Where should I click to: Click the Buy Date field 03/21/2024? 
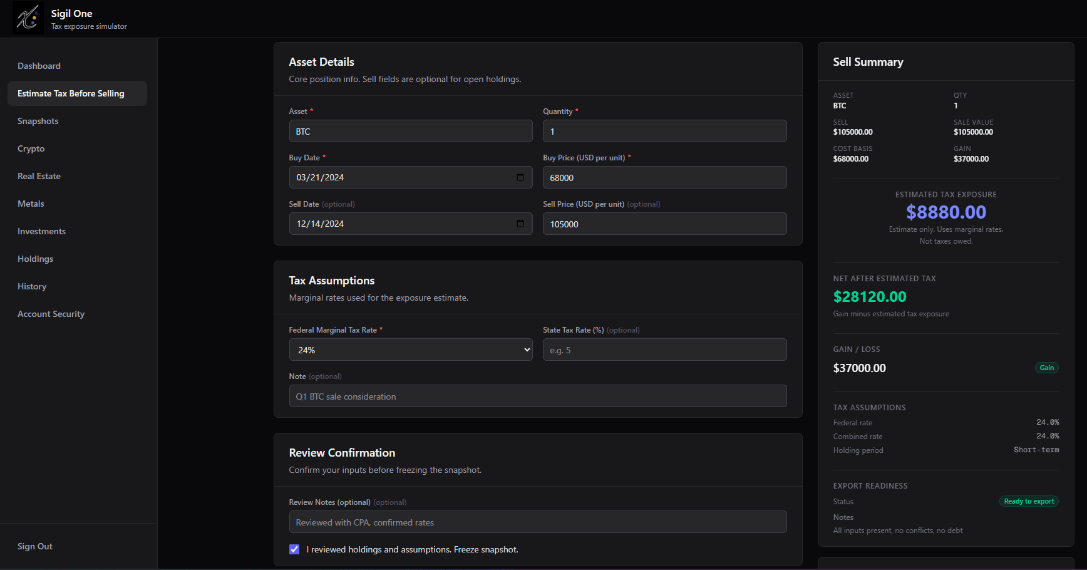point(411,177)
